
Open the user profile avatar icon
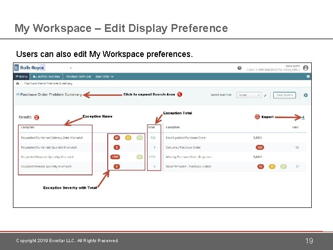pyautogui.click(x=305, y=68)
